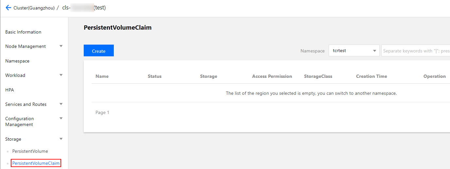This screenshot has width=450, height=169.
Task: Click the Storage sidebar label
Action: coord(13,139)
